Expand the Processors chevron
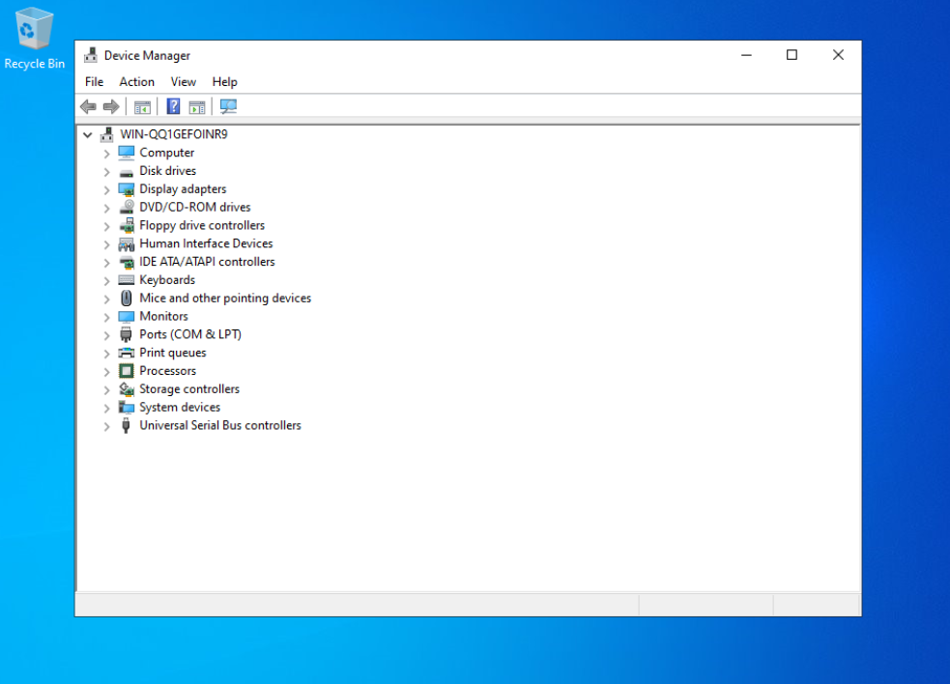 pos(106,371)
